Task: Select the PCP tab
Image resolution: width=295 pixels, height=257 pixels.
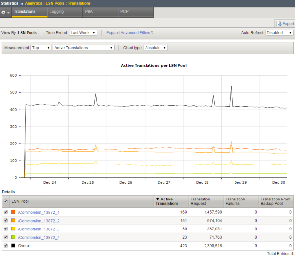Action: pyautogui.click(x=125, y=11)
